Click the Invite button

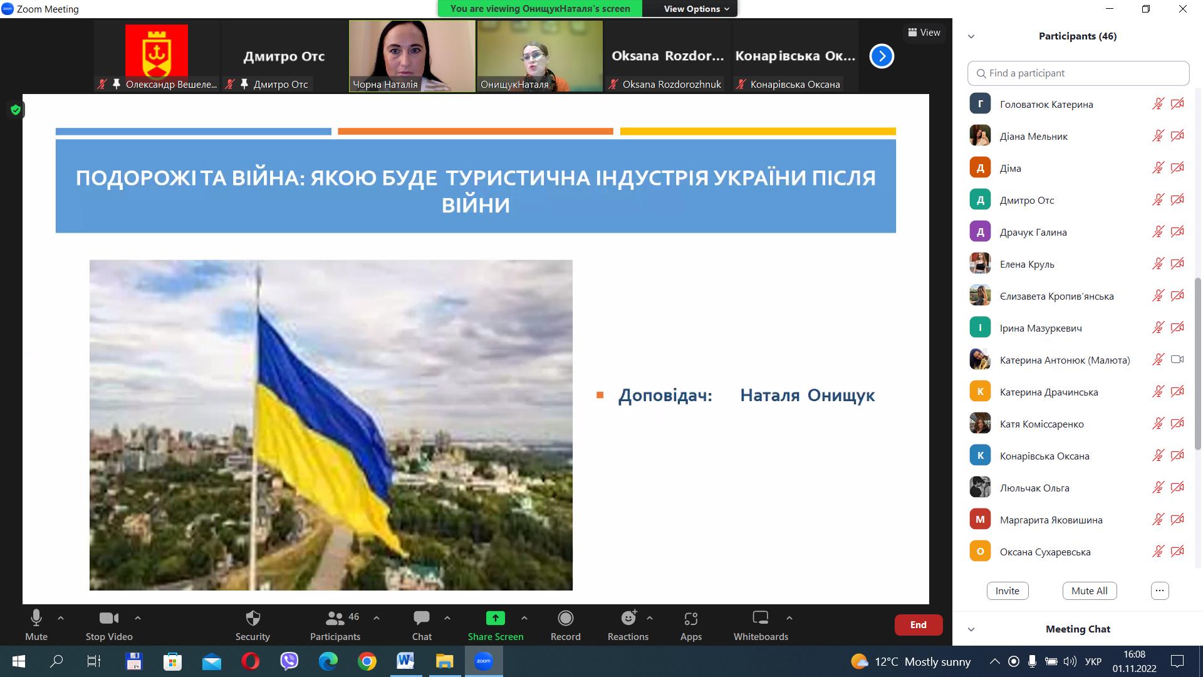1007,590
